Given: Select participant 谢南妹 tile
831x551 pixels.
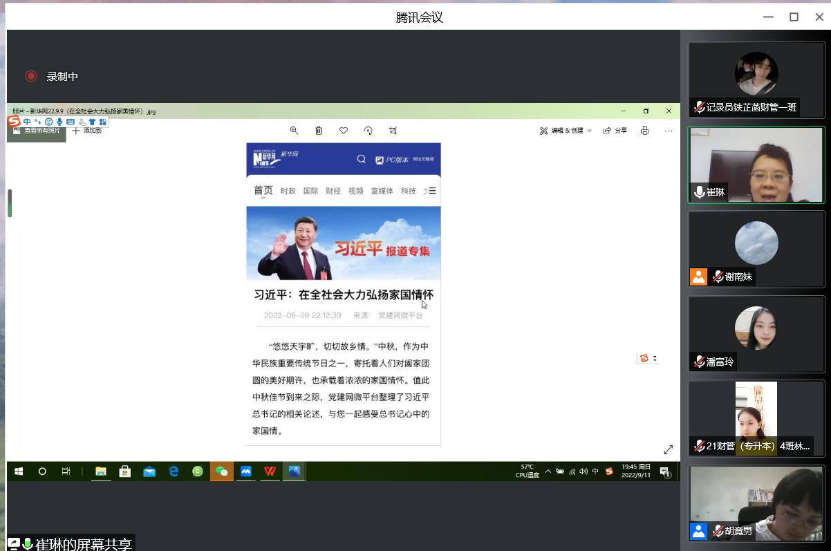Looking at the screenshot, I should click(x=756, y=249).
